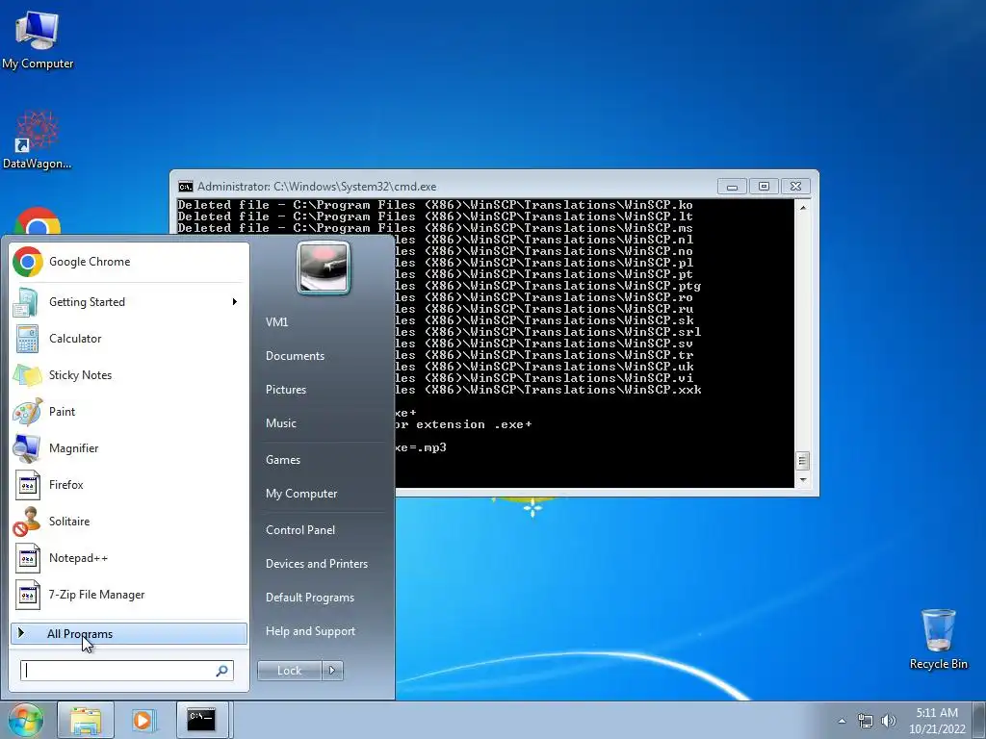Open the Google Chrome icon in Start menu
This screenshot has width=986, height=739.
(28, 262)
